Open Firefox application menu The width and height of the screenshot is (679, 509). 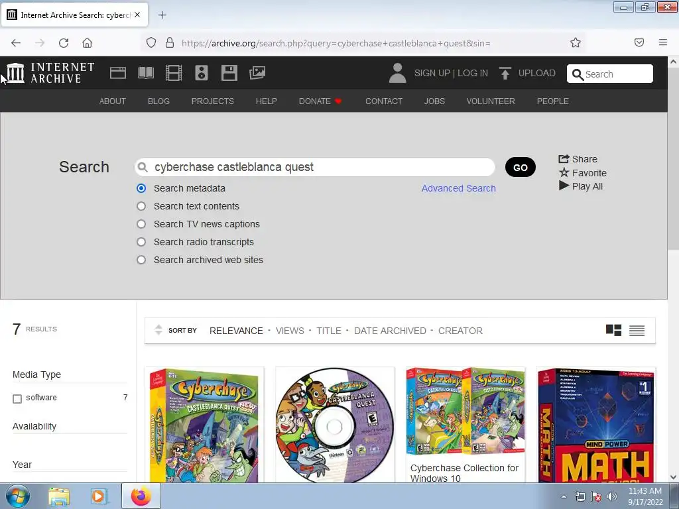[x=663, y=42]
